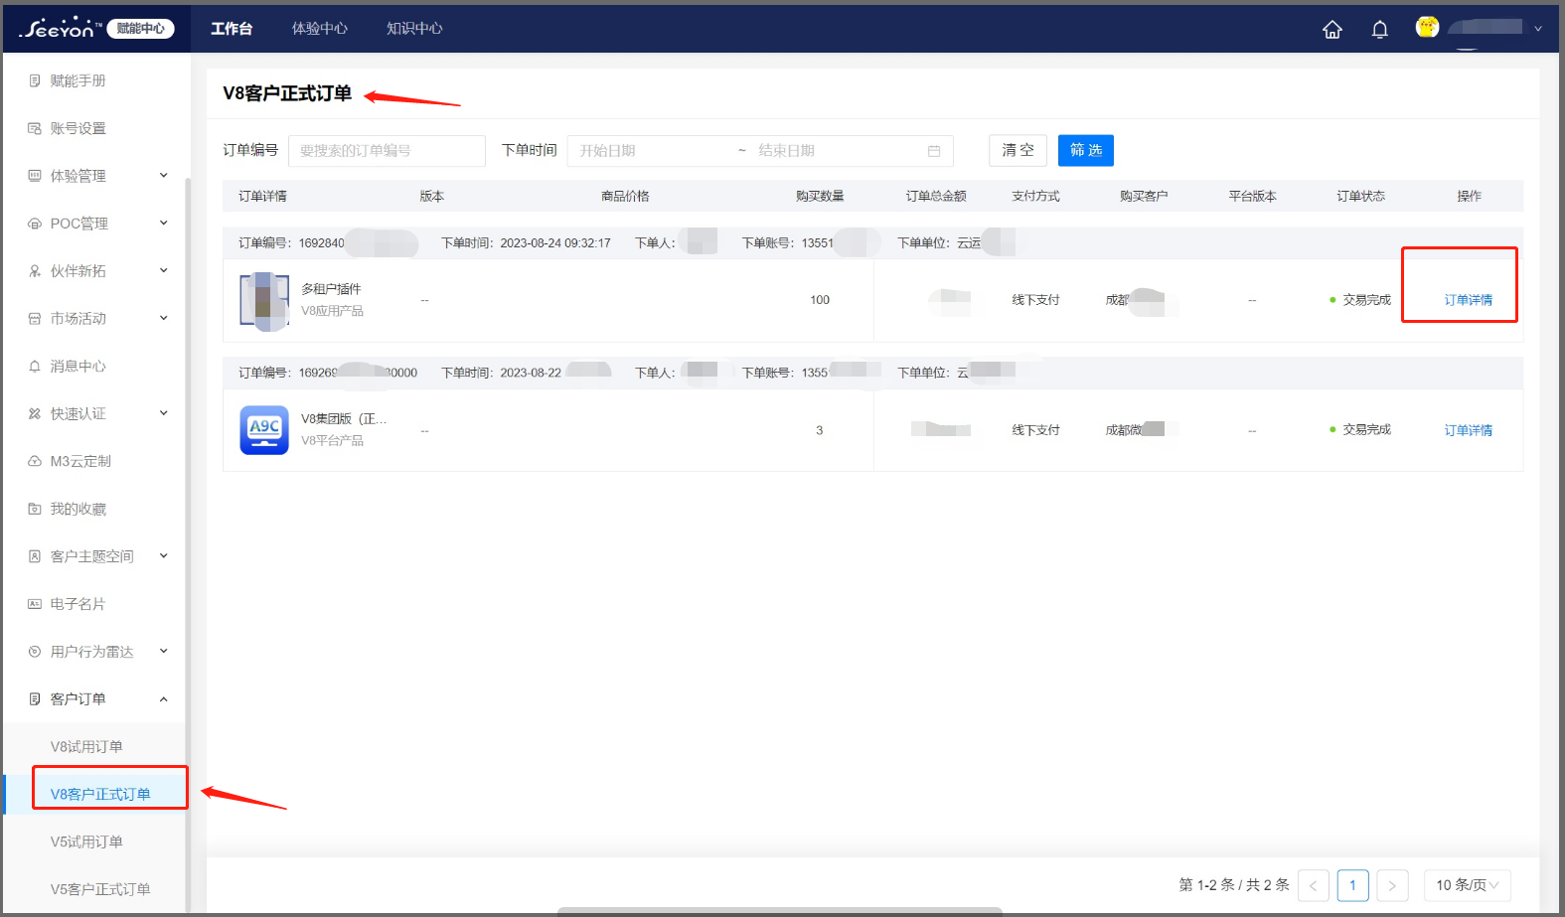
Task: Expand 伙伴新拓 menu chevron
Action: point(164,271)
